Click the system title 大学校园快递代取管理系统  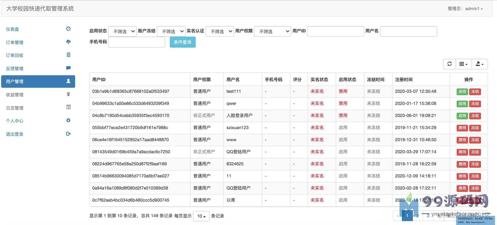(40, 9)
